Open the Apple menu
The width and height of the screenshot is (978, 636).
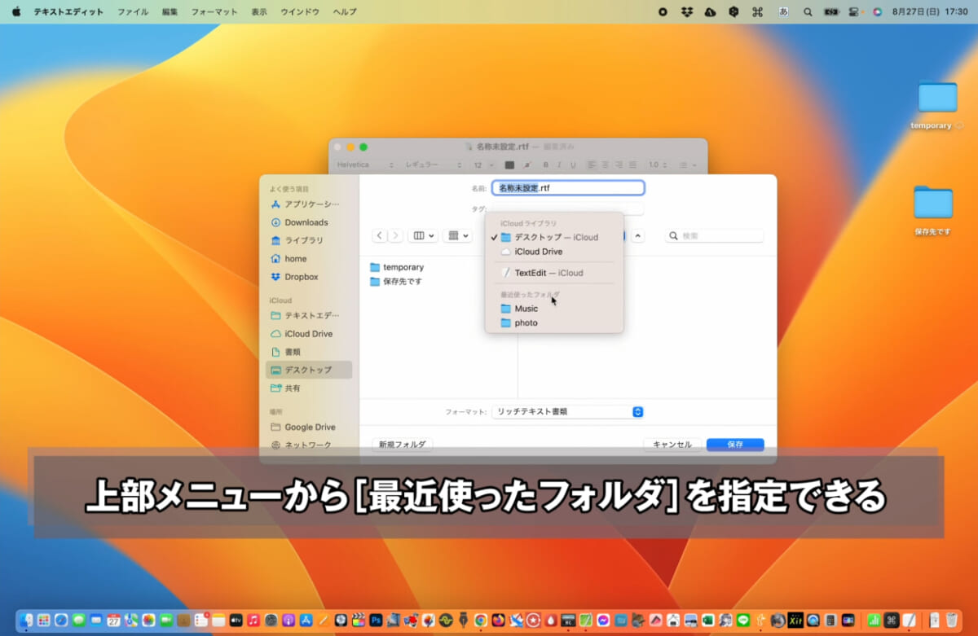point(15,11)
